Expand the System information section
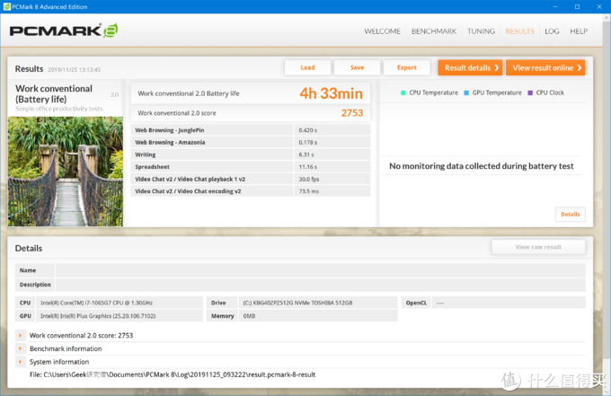 pos(21,362)
